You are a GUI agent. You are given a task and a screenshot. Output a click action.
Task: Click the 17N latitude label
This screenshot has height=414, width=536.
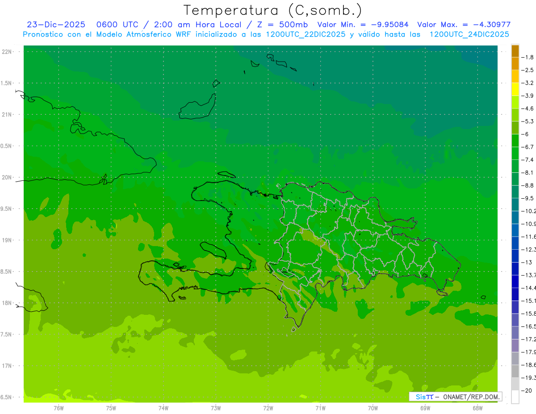coord(7,366)
